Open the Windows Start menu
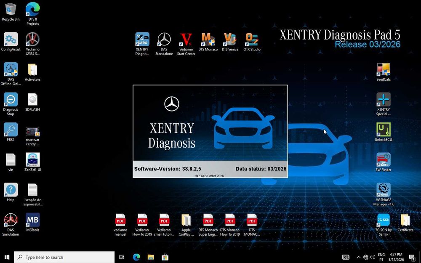 [x=7, y=257]
